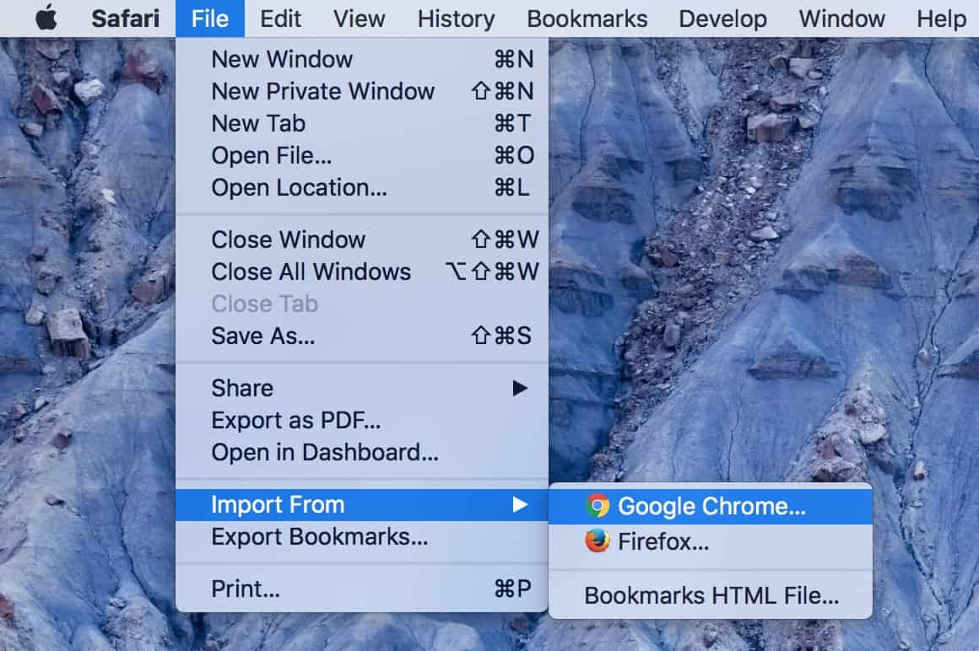
Task: Open the History menu
Action: click(456, 19)
